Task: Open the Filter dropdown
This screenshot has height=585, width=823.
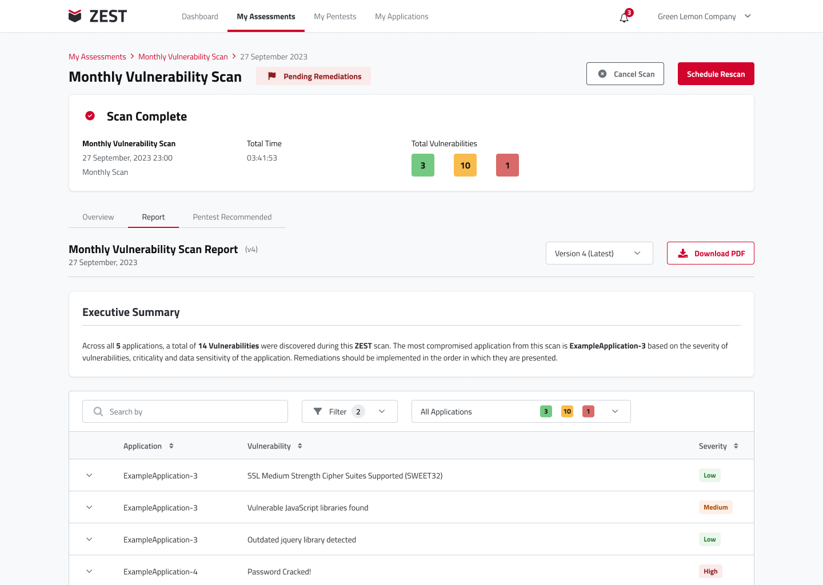Action: click(349, 411)
